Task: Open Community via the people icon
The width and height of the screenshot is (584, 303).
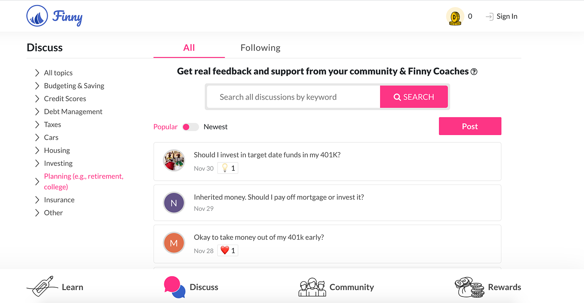Action: point(312,287)
